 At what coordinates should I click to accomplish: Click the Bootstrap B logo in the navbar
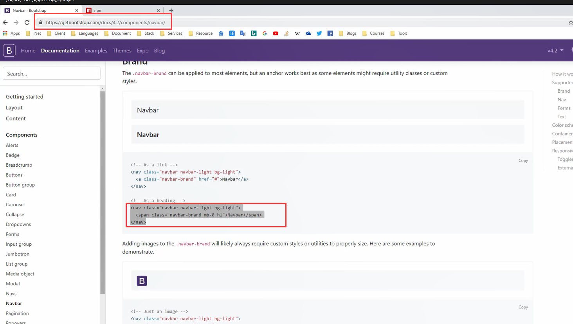[x=9, y=50]
